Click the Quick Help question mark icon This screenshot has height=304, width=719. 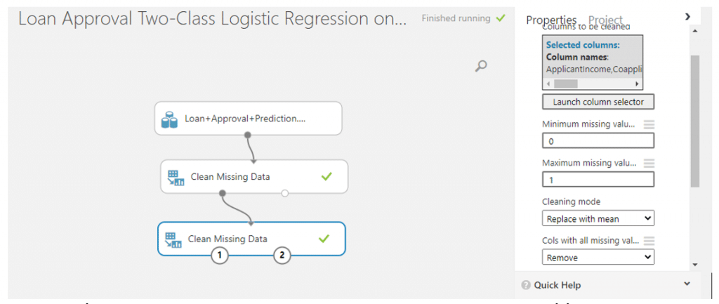tap(526, 285)
